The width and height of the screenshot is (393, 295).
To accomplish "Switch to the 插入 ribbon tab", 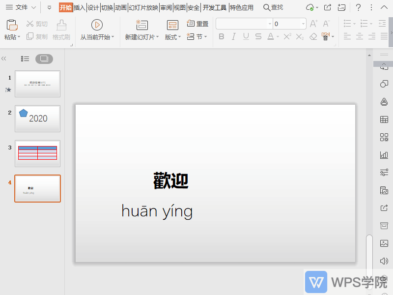I will point(80,7).
